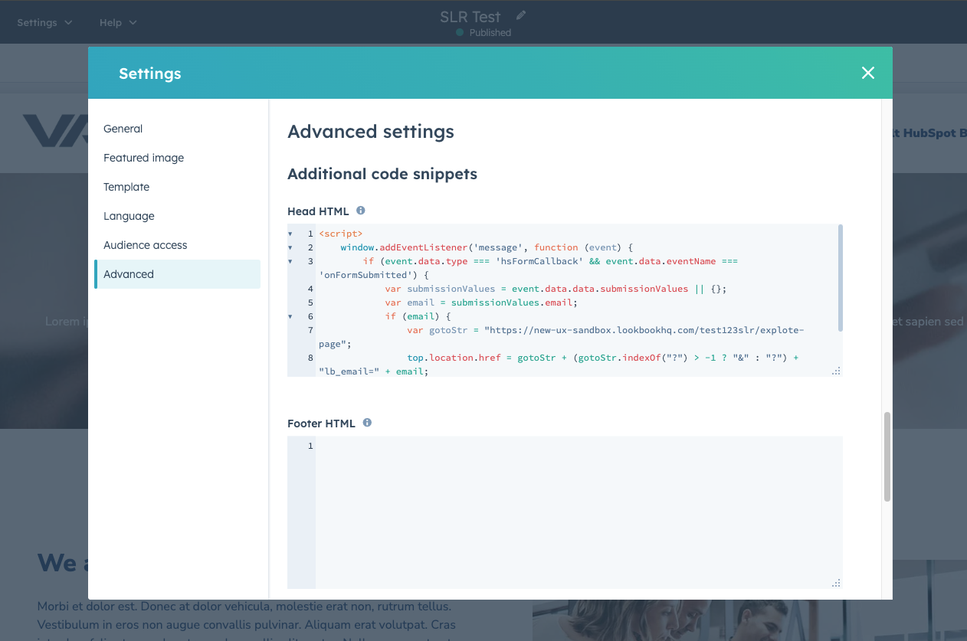The height and width of the screenshot is (641, 967).
Task: Click line number 1 in Footer HTML gutter
Action: [x=310, y=446]
